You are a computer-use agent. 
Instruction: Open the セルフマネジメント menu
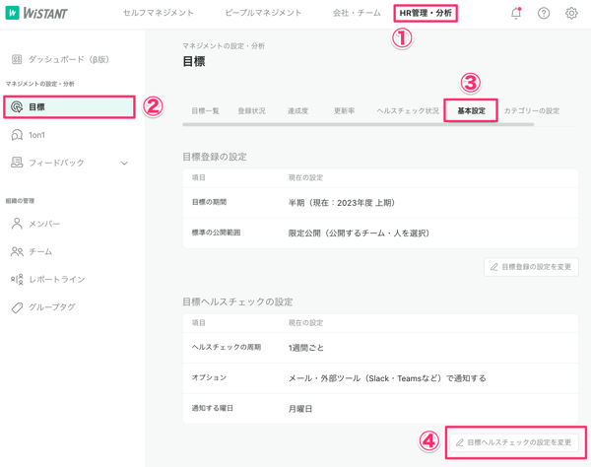tap(158, 14)
